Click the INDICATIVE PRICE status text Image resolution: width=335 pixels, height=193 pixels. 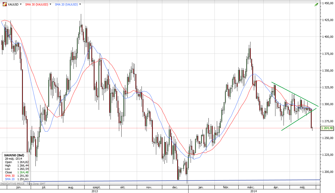coord(12,184)
